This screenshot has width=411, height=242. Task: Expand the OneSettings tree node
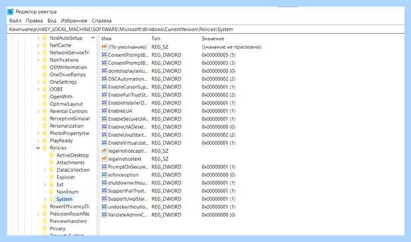point(38,82)
